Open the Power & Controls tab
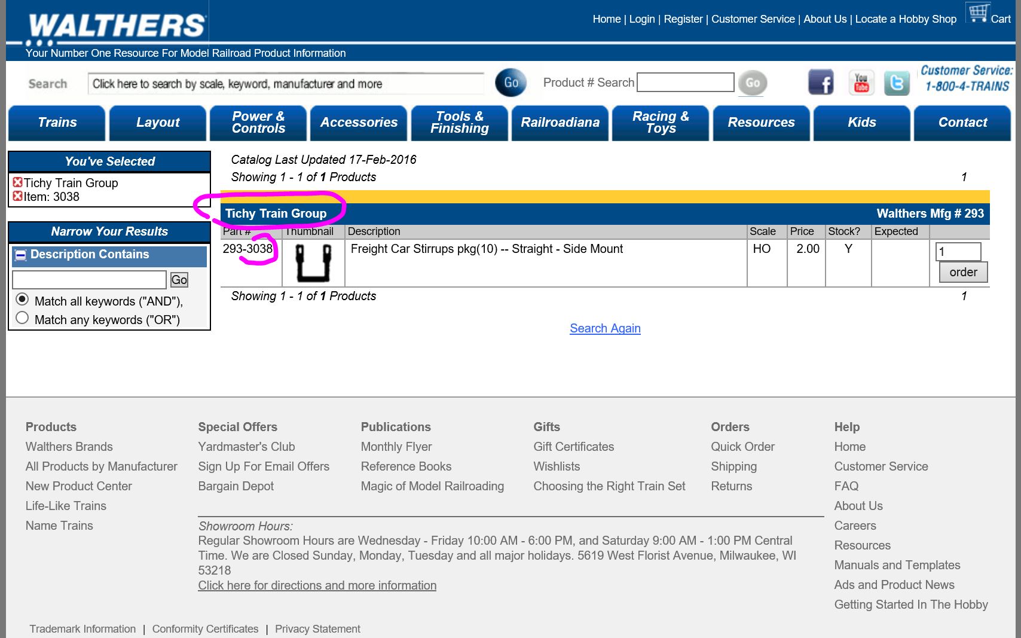Viewport: 1021px width, 638px height. (x=258, y=123)
